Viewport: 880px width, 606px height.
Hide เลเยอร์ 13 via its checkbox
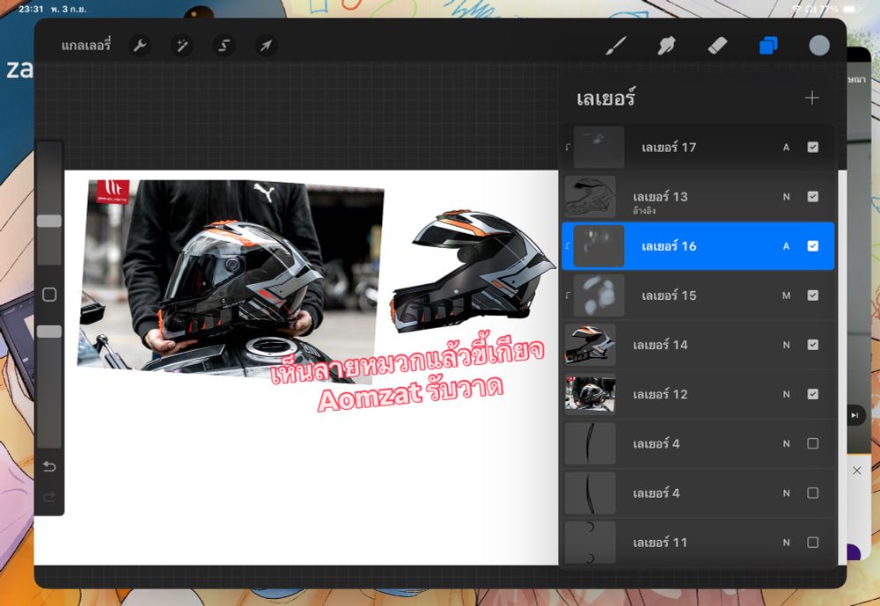[x=812, y=196]
